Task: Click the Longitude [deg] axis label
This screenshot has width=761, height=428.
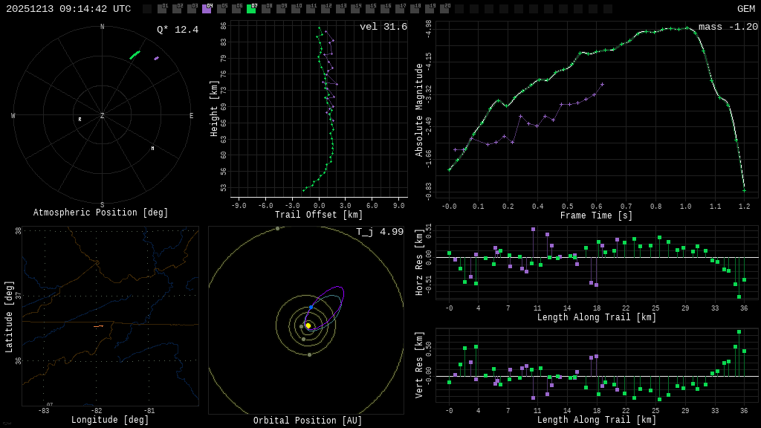Action: (110, 420)
